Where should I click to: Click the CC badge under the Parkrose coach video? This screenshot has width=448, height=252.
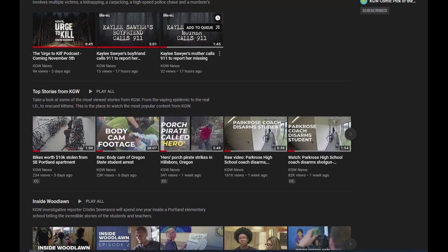coord(292,181)
